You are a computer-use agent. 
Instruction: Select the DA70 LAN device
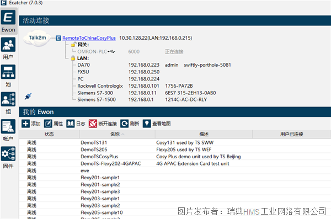click(84, 65)
